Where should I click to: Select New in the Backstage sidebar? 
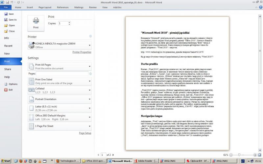(x=11, y=53)
